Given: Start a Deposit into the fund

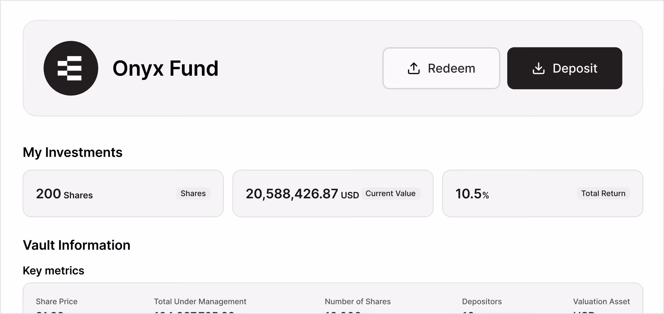Looking at the screenshot, I should pos(565,68).
